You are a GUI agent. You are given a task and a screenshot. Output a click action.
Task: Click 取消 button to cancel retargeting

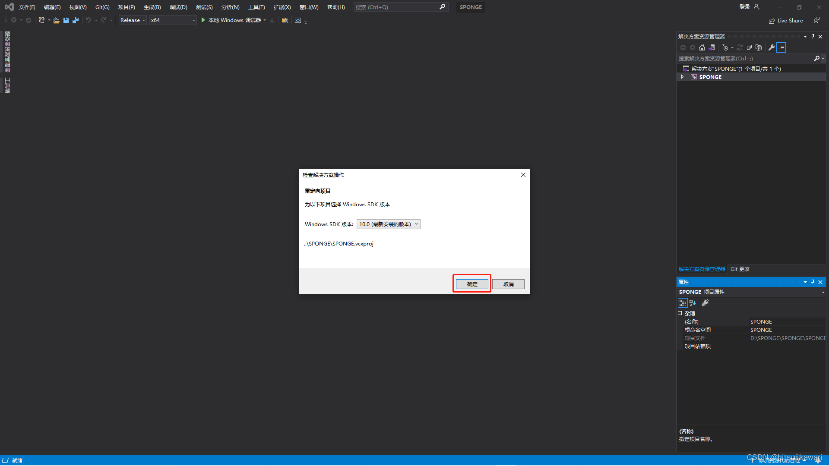coord(509,284)
